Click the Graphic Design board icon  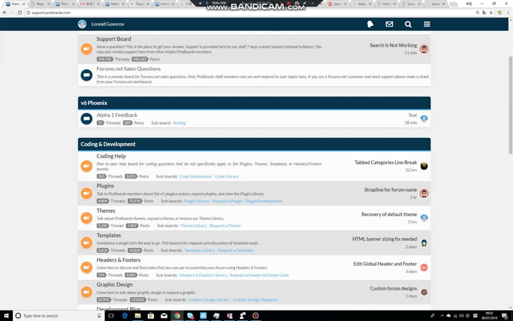click(x=87, y=292)
